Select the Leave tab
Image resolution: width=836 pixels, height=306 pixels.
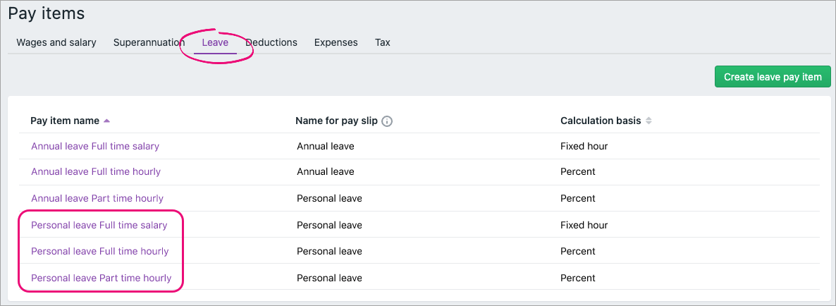coord(215,42)
